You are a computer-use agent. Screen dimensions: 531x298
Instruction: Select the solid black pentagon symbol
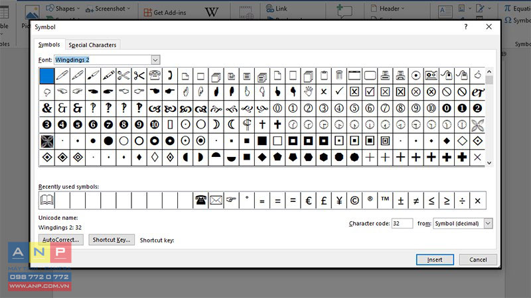tap(277, 157)
